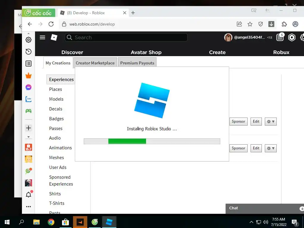
Task: Switch to Creator Marketplace tab
Action: [95, 63]
